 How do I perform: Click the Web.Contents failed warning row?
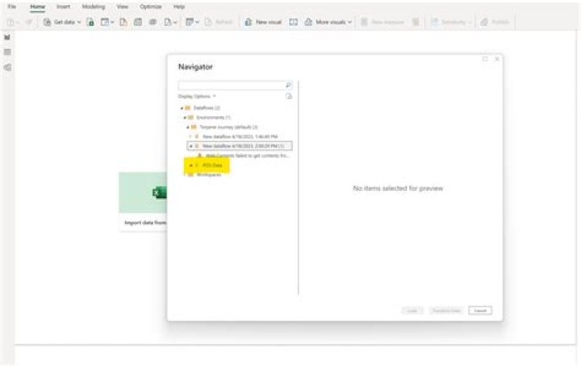click(x=247, y=156)
